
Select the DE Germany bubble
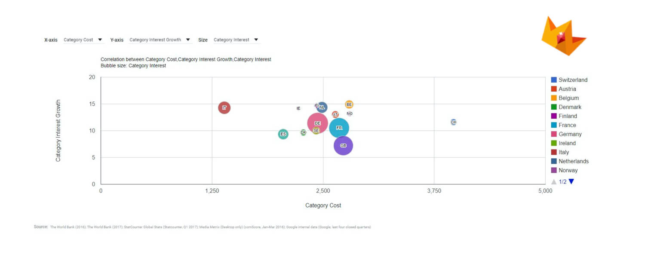(317, 123)
